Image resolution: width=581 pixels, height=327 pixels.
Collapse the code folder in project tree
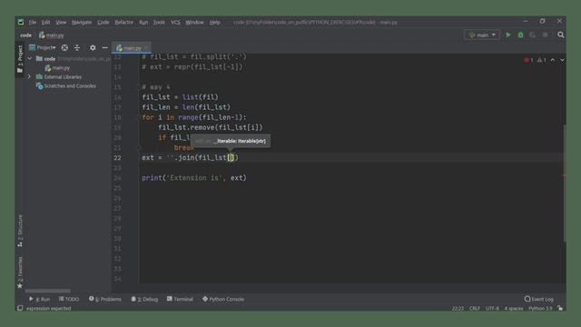point(30,58)
